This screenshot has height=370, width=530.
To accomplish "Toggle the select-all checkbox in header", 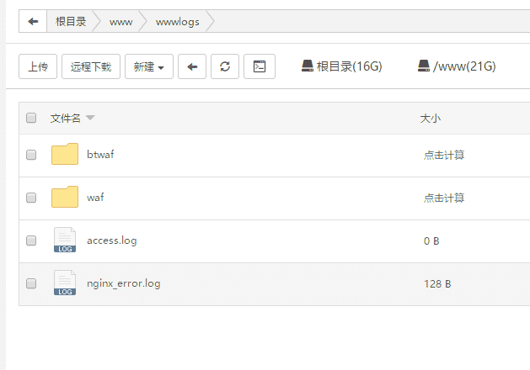I will tap(31, 119).
